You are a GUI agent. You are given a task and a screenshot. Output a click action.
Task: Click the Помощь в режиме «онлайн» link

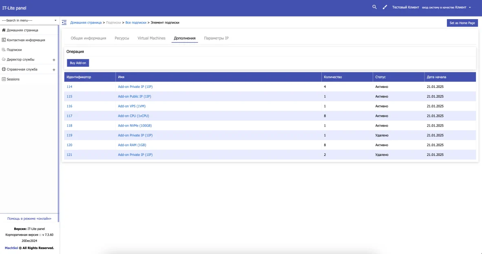[x=29, y=219]
